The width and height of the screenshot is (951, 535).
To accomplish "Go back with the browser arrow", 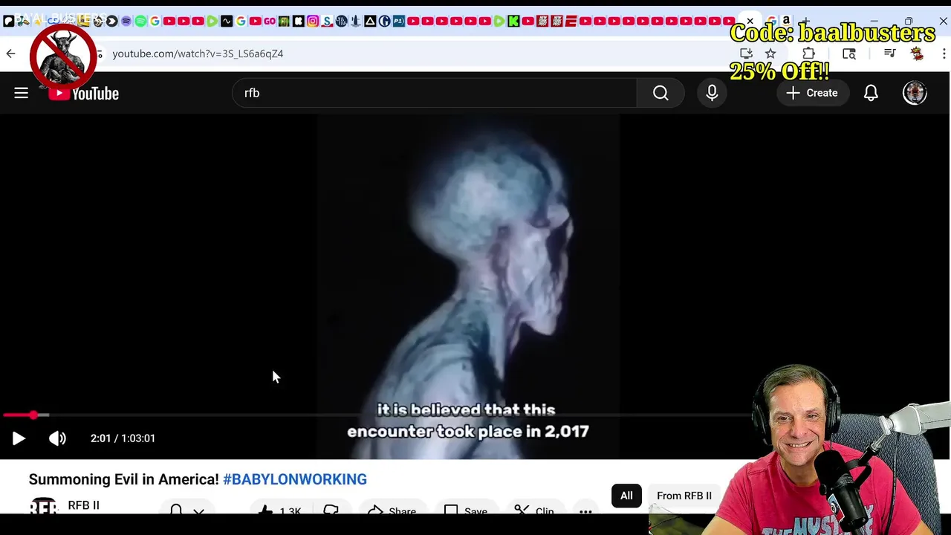I will click(10, 53).
